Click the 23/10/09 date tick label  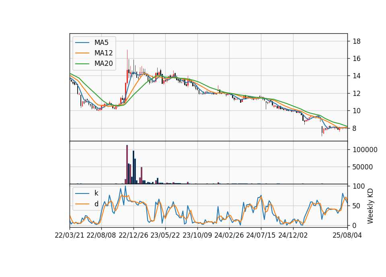[197, 235]
